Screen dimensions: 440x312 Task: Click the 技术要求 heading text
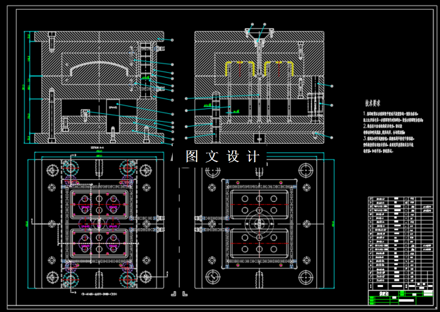point(373,103)
